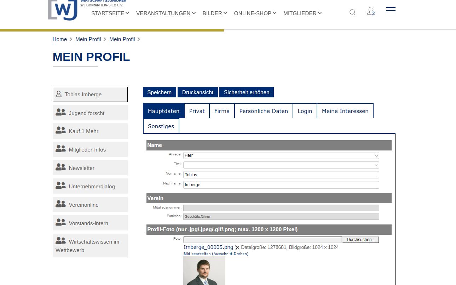Screen dimensions: 456x285
Task: Click the Durchsuchen... button
Action: tap(361, 240)
